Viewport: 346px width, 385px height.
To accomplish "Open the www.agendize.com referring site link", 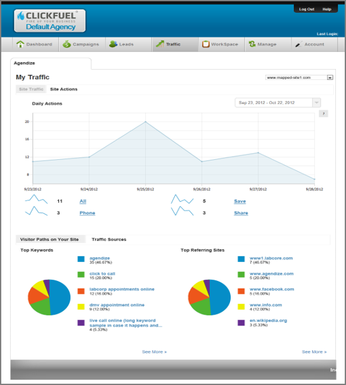I will tap(272, 273).
